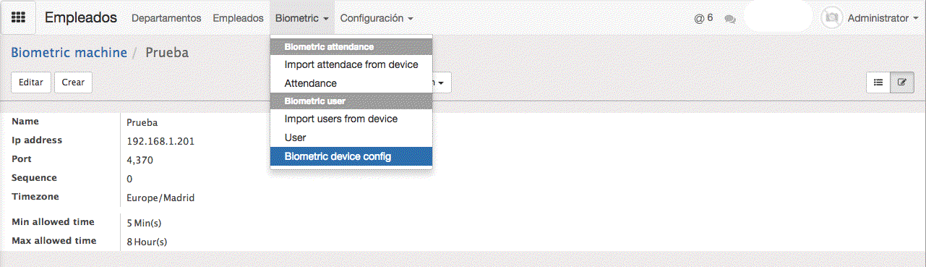Expand the Administrator user dropdown
This screenshot has height=267, width=926.
pyautogui.click(x=883, y=18)
